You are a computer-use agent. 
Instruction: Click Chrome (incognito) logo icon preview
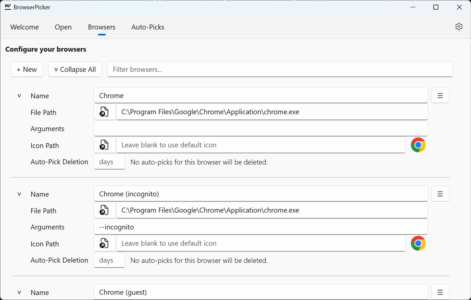click(x=418, y=244)
